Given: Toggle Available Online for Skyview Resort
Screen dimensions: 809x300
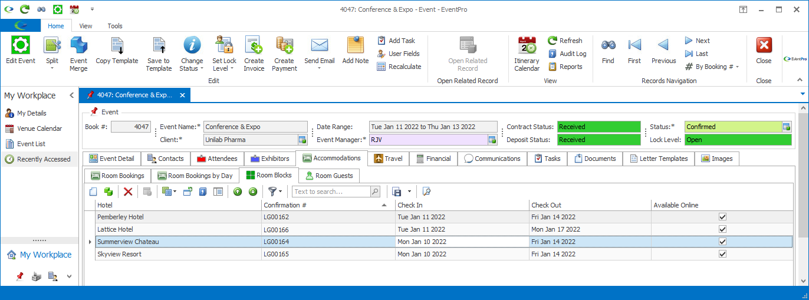Looking at the screenshot, I should [x=722, y=254].
